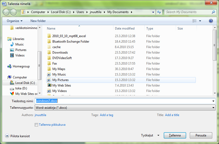The image size is (219, 144).
Task: Click the change view icon
Action: tap(194, 21)
